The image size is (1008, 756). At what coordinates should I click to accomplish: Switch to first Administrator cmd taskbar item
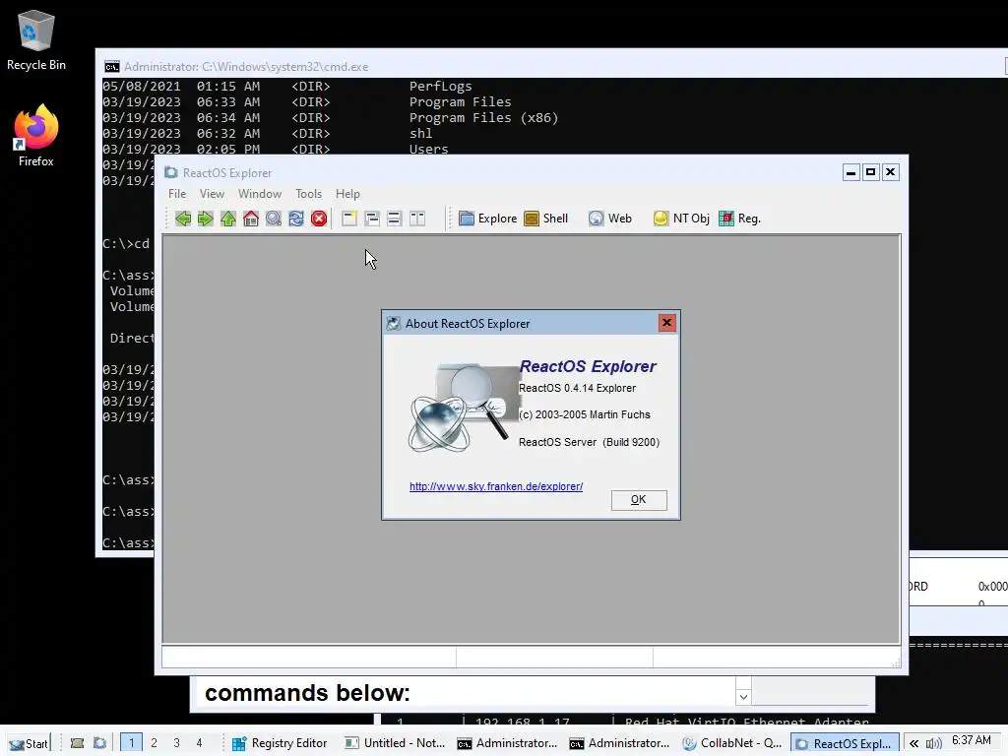pyautogui.click(x=507, y=743)
